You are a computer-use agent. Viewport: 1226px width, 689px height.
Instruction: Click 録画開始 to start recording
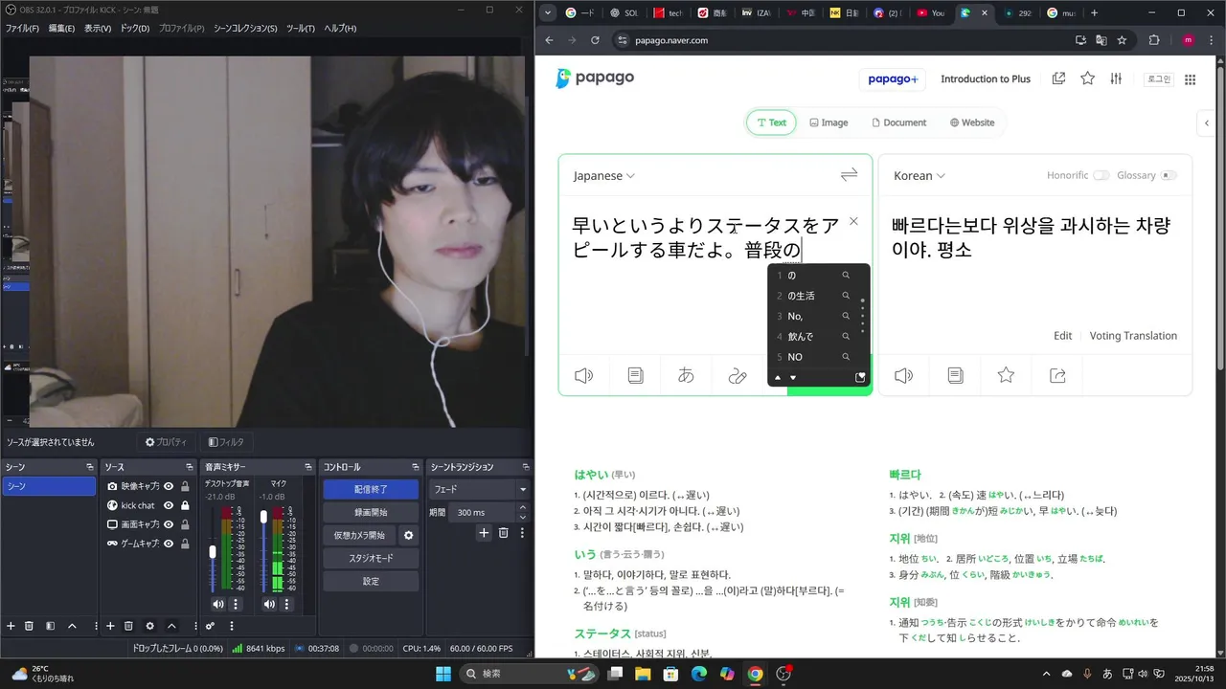tap(371, 512)
